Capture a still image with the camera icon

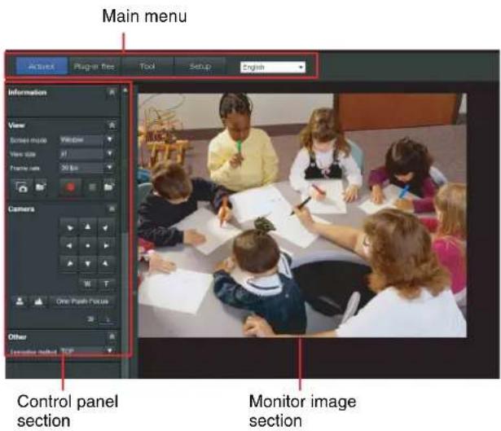tap(22, 187)
